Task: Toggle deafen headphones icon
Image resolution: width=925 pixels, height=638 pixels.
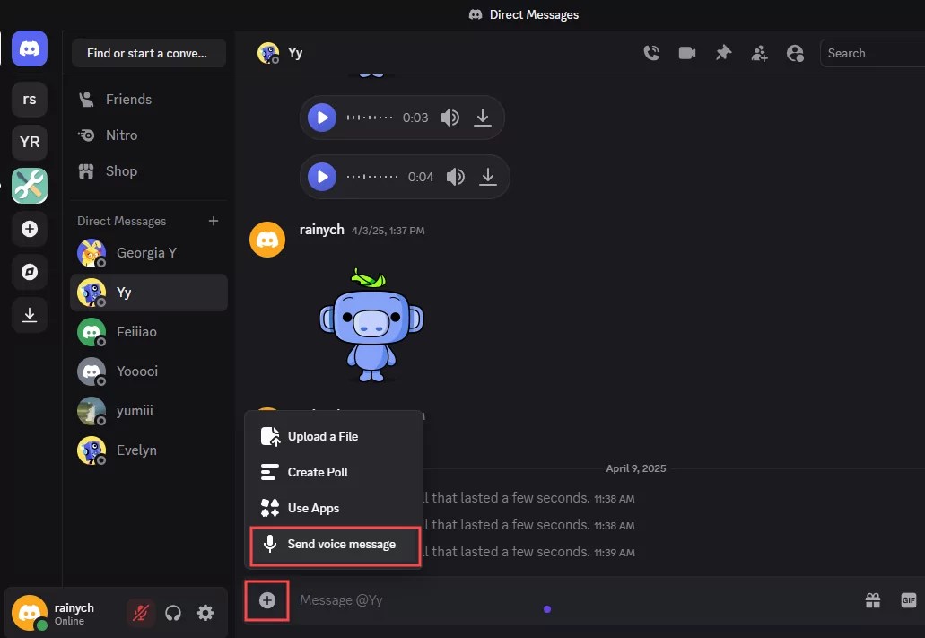Action: (173, 613)
